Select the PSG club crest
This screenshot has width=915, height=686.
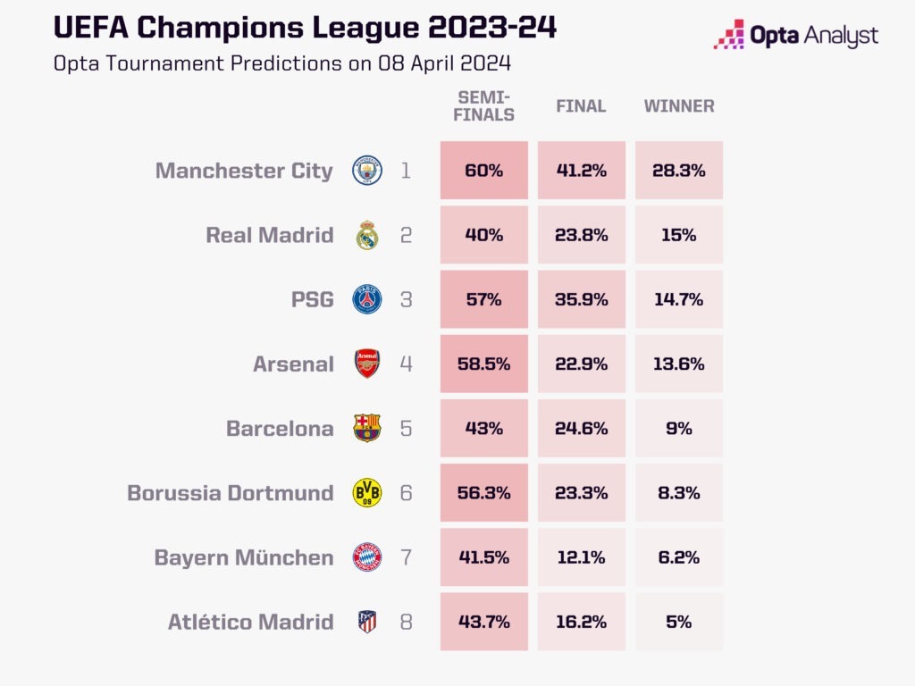pyautogui.click(x=367, y=299)
